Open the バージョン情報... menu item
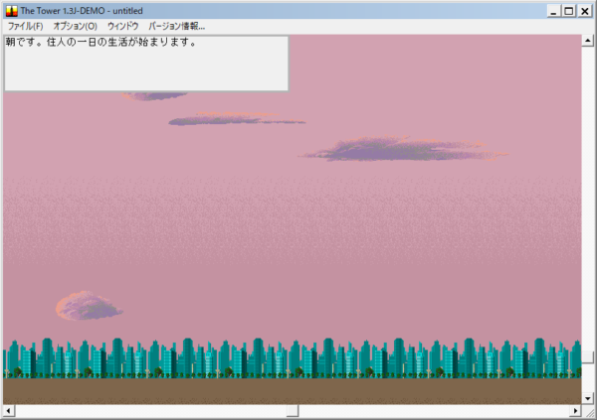 click(x=176, y=26)
